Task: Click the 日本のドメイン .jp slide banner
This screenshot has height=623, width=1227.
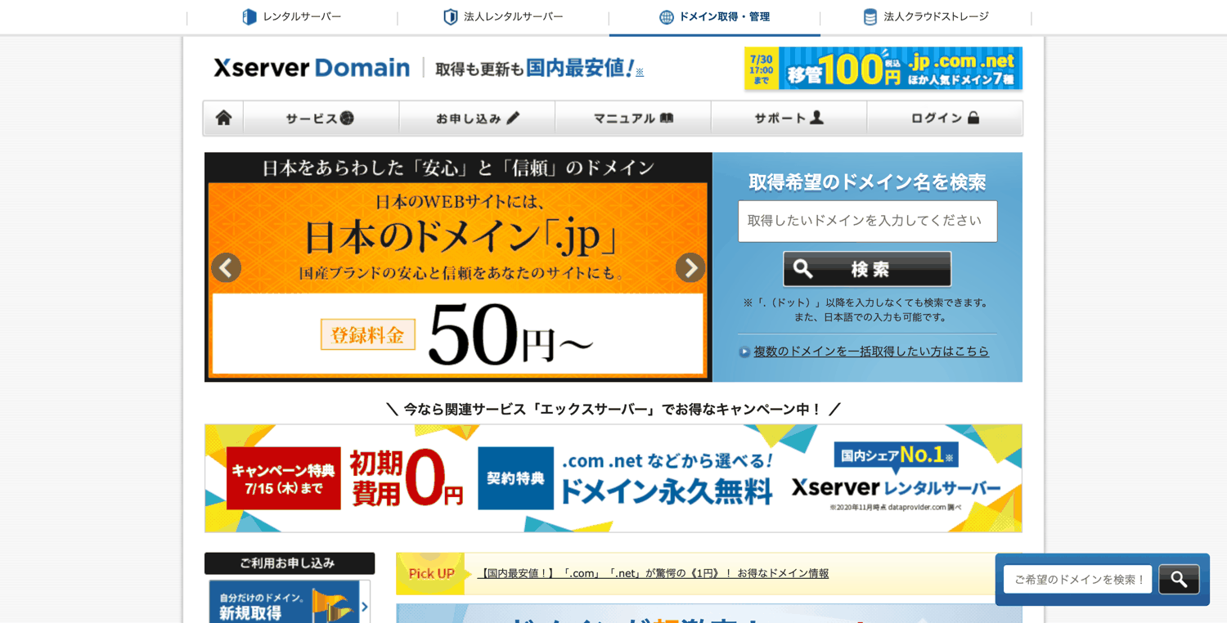Action: tap(458, 267)
